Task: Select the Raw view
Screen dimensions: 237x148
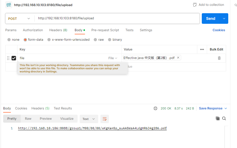Action: (x=28, y=119)
